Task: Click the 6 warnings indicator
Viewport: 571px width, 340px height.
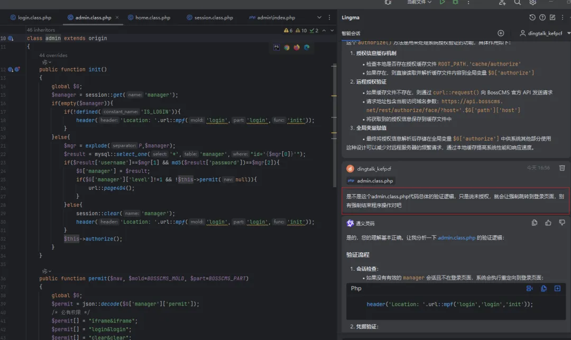Action: click(x=288, y=31)
